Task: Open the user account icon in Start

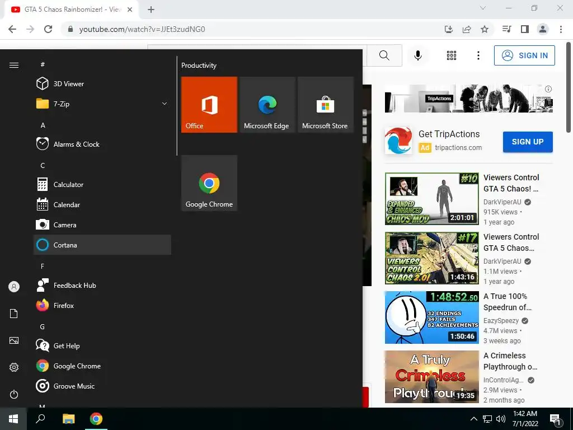Action: click(x=14, y=287)
